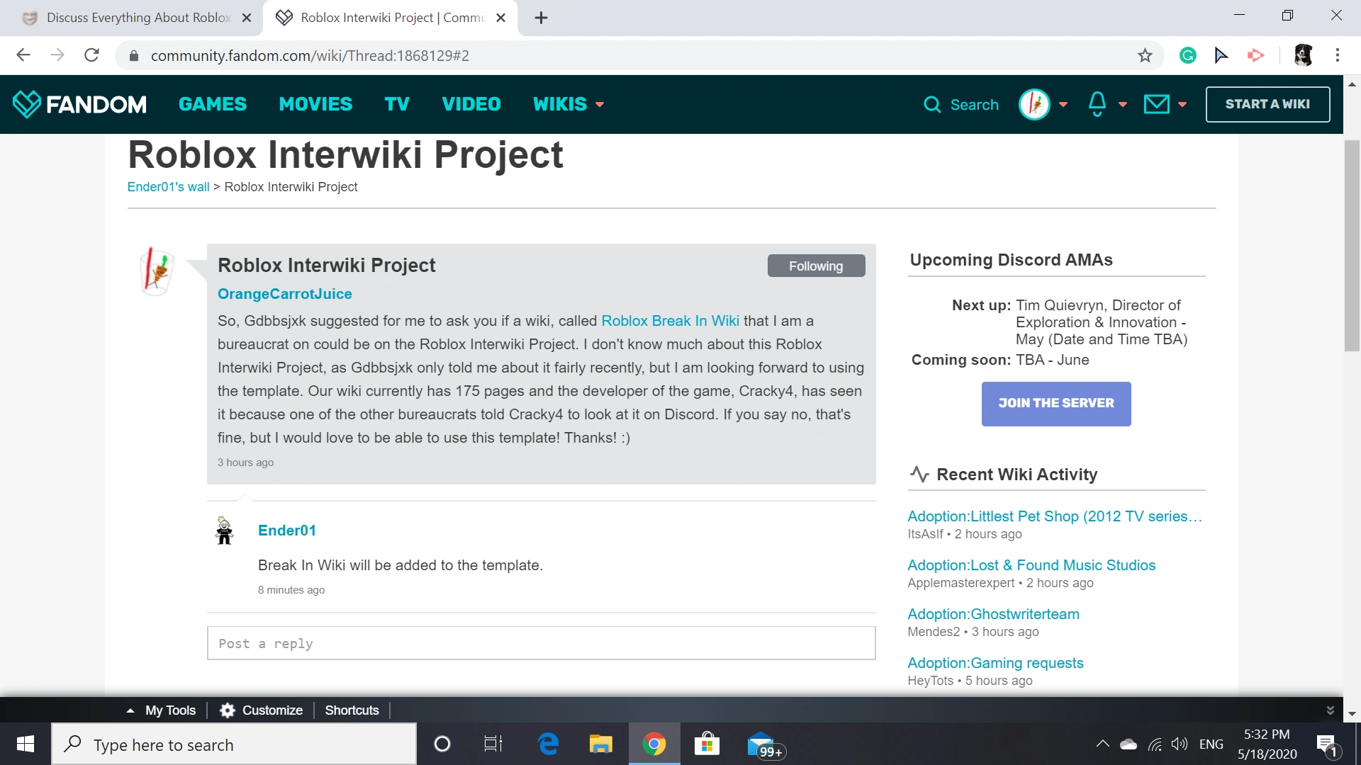Open search with the magnifying glass icon
This screenshot has width=1361, height=765.
(x=933, y=104)
